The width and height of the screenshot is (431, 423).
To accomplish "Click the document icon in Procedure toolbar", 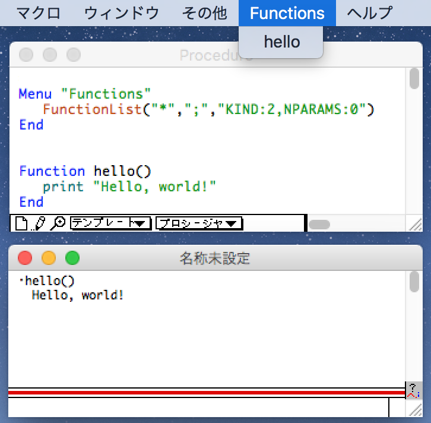I will tap(21, 223).
